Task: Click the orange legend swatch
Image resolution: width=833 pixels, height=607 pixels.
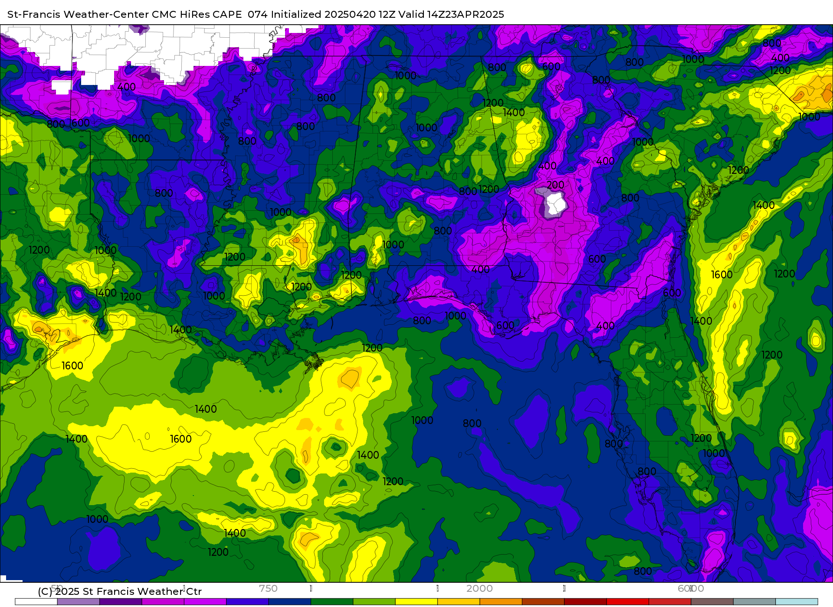Action: tap(501, 602)
